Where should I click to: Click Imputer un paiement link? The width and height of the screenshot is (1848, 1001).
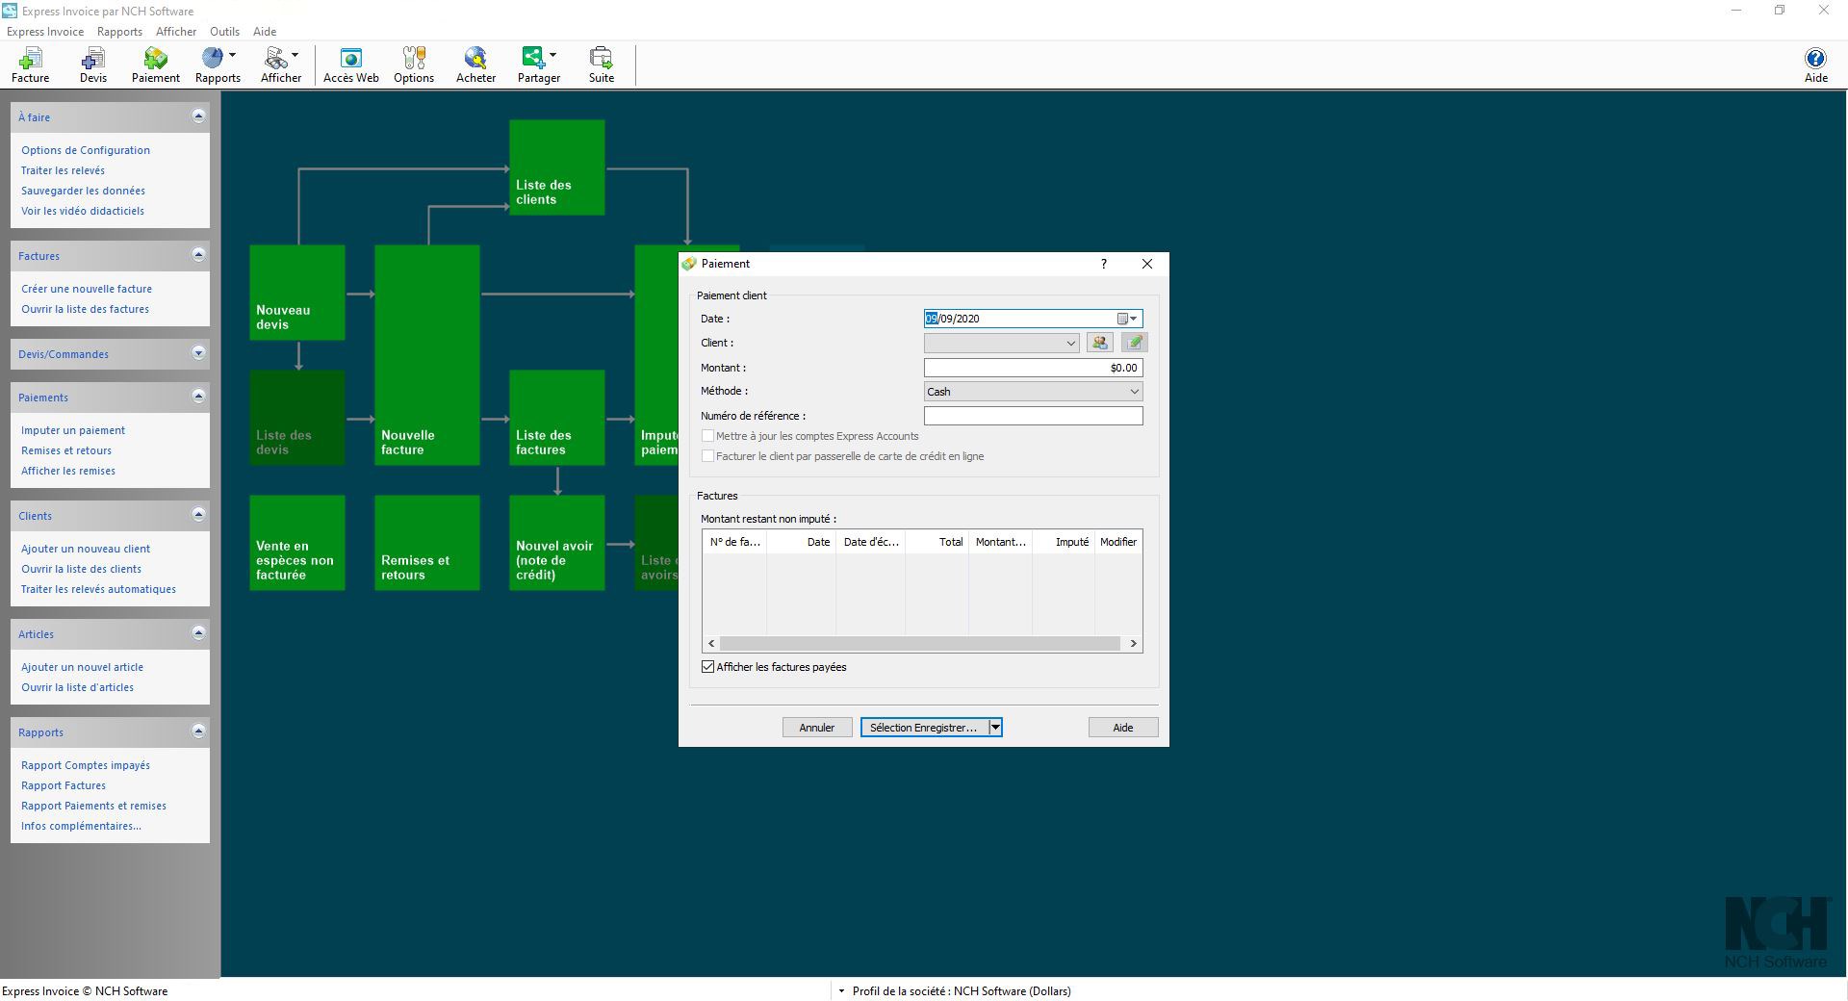coord(73,430)
